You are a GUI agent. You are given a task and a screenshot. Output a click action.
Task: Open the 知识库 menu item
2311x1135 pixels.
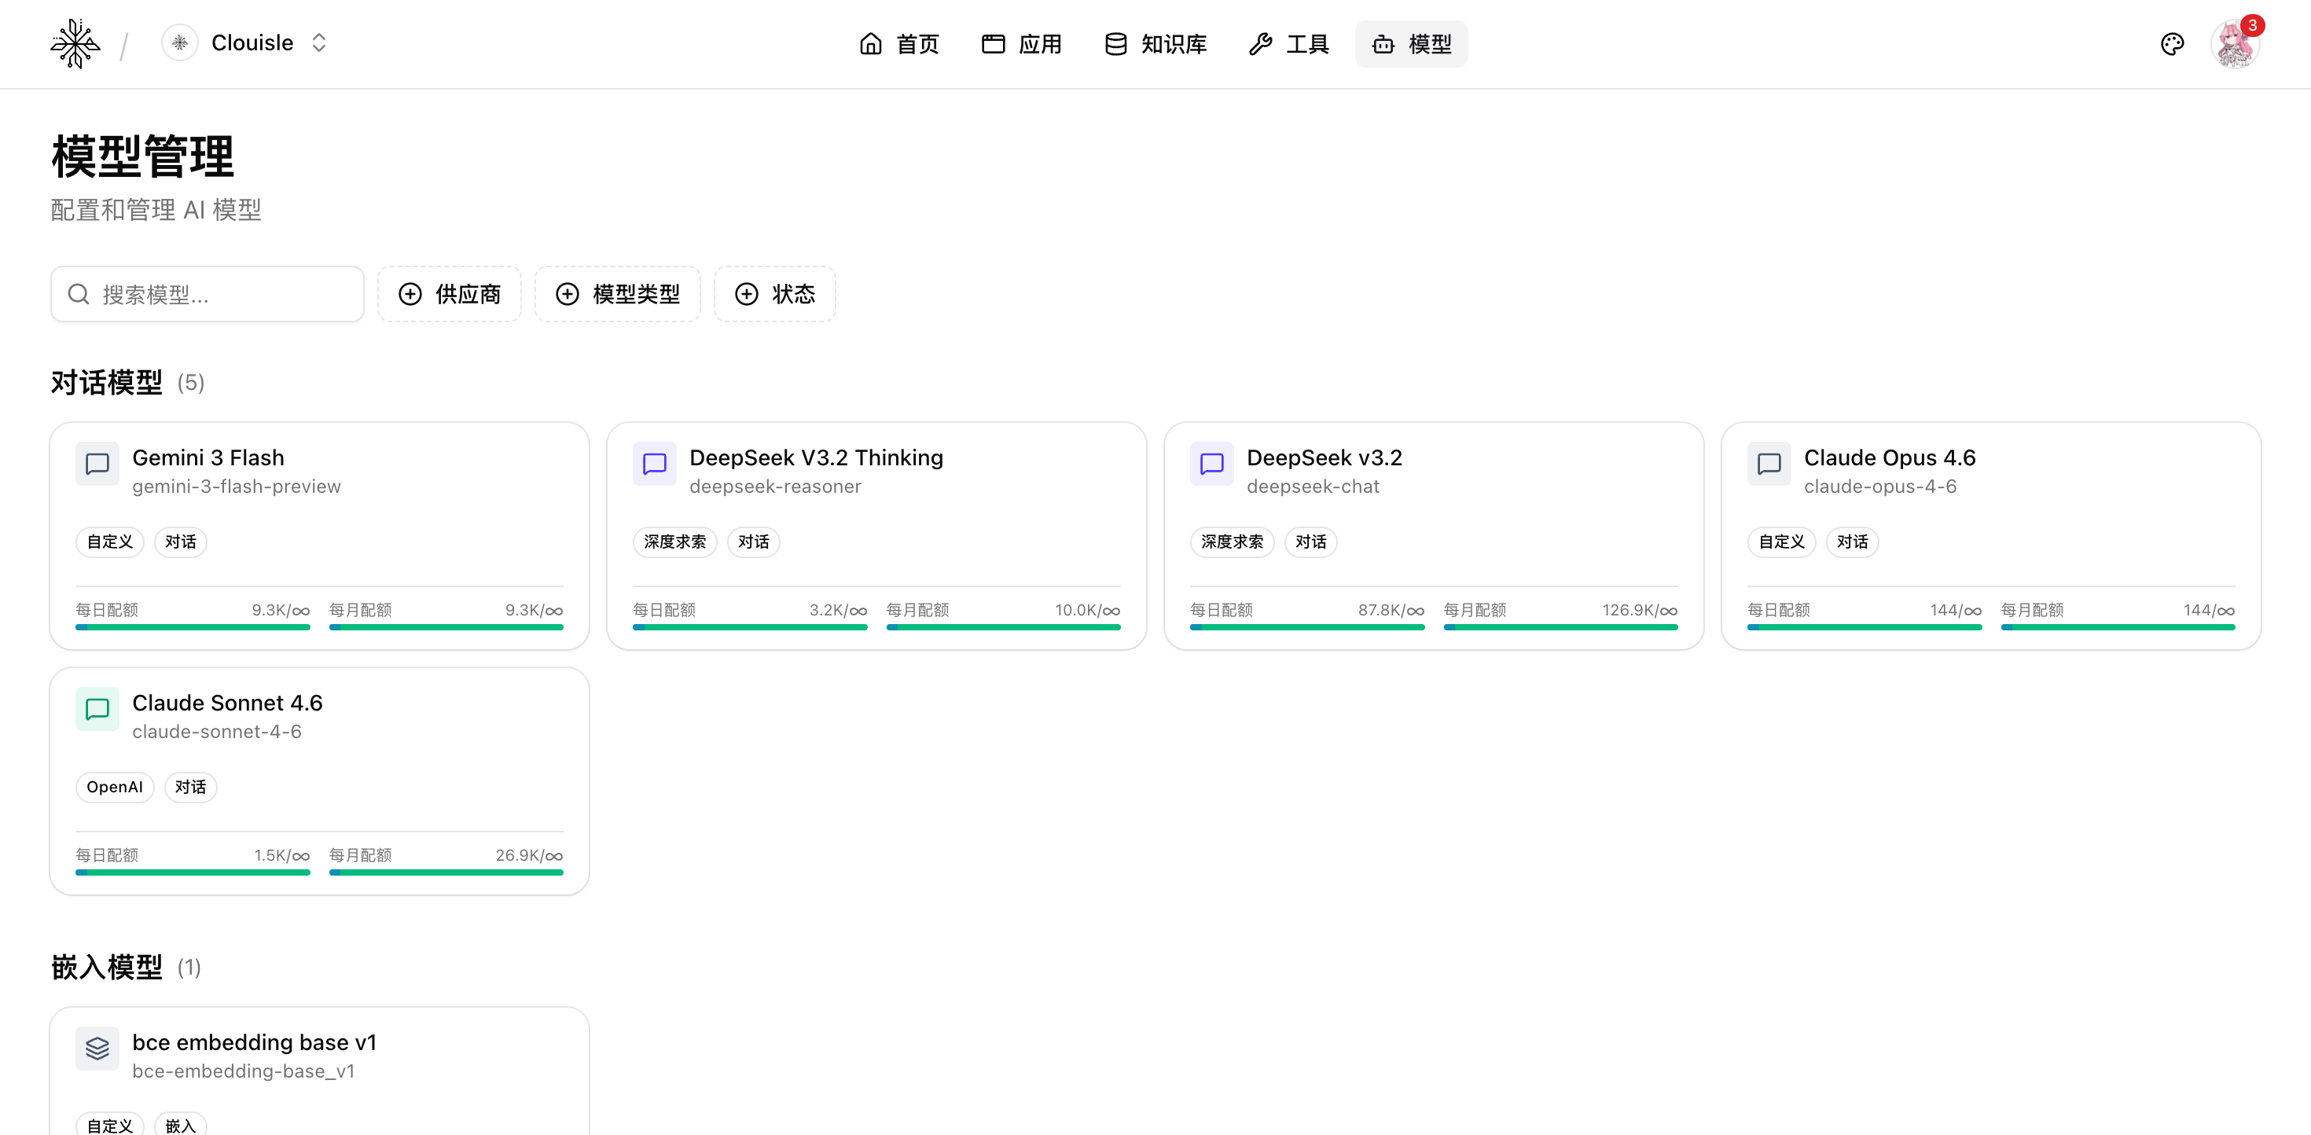point(1155,43)
